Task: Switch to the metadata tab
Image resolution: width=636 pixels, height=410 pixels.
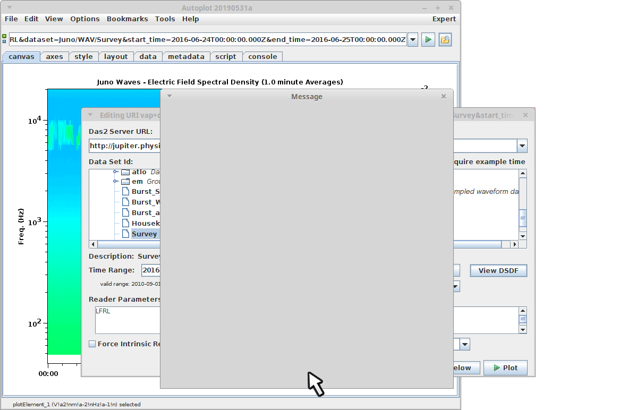Action: (186, 56)
